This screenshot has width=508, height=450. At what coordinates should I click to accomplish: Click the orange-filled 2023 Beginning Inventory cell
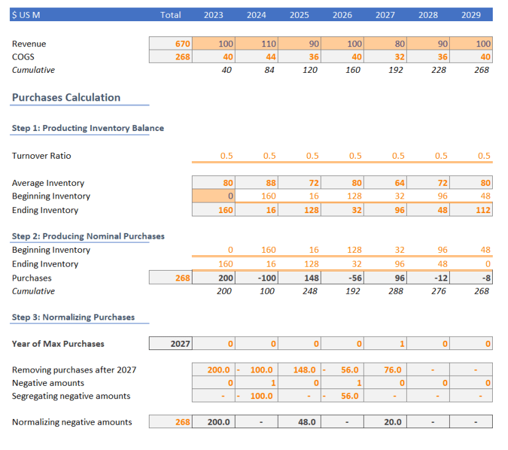point(214,197)
